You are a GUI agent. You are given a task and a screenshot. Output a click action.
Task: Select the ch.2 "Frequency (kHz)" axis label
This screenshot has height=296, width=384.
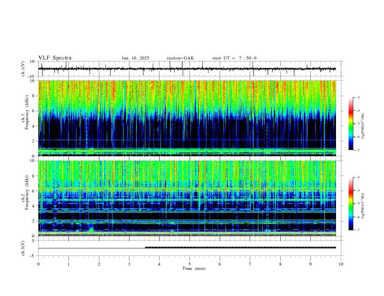coord(27,192)
